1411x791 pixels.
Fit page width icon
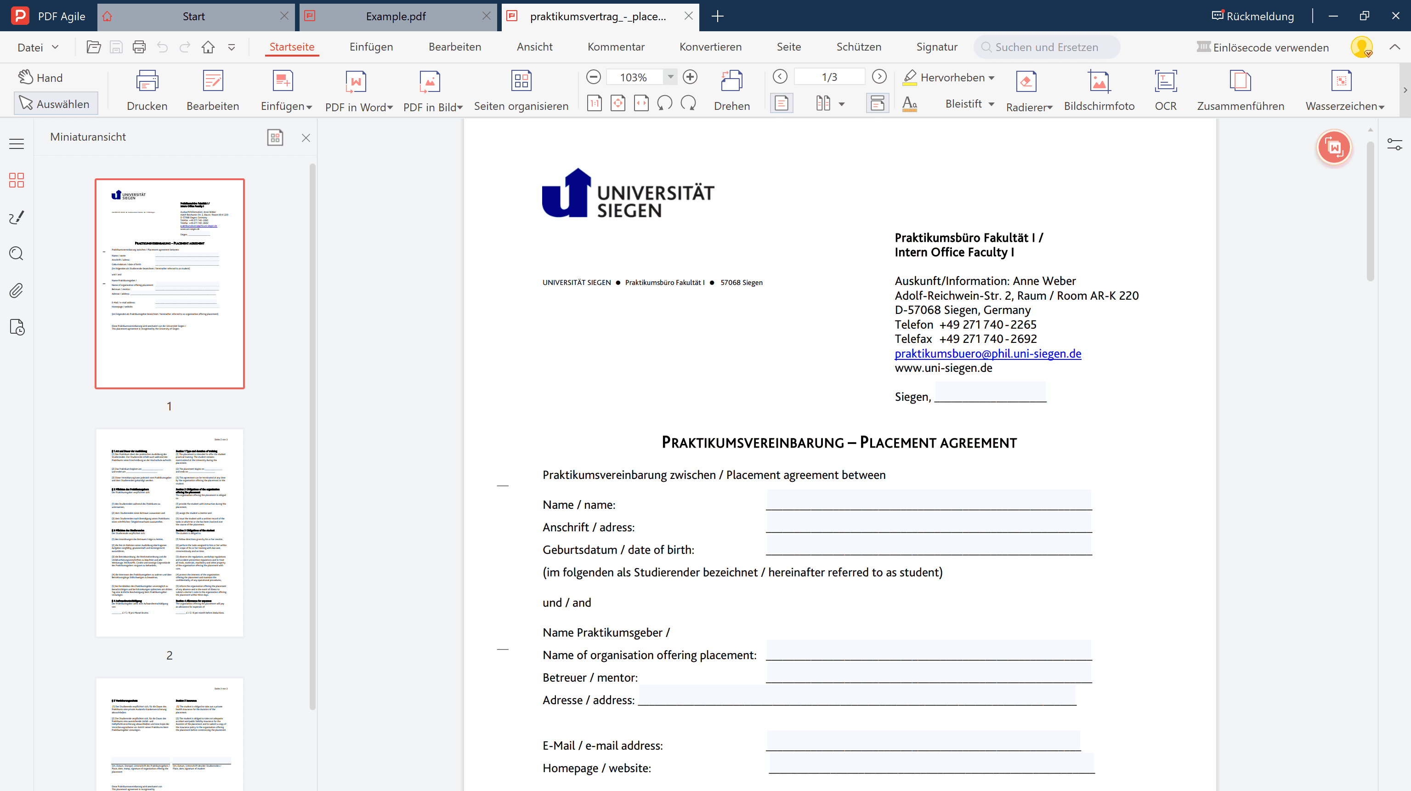pyautogui.click(x=641, y=103)
